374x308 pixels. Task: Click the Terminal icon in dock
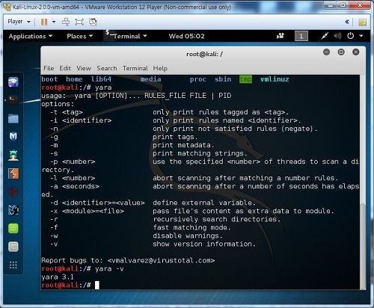pos(13,99)
